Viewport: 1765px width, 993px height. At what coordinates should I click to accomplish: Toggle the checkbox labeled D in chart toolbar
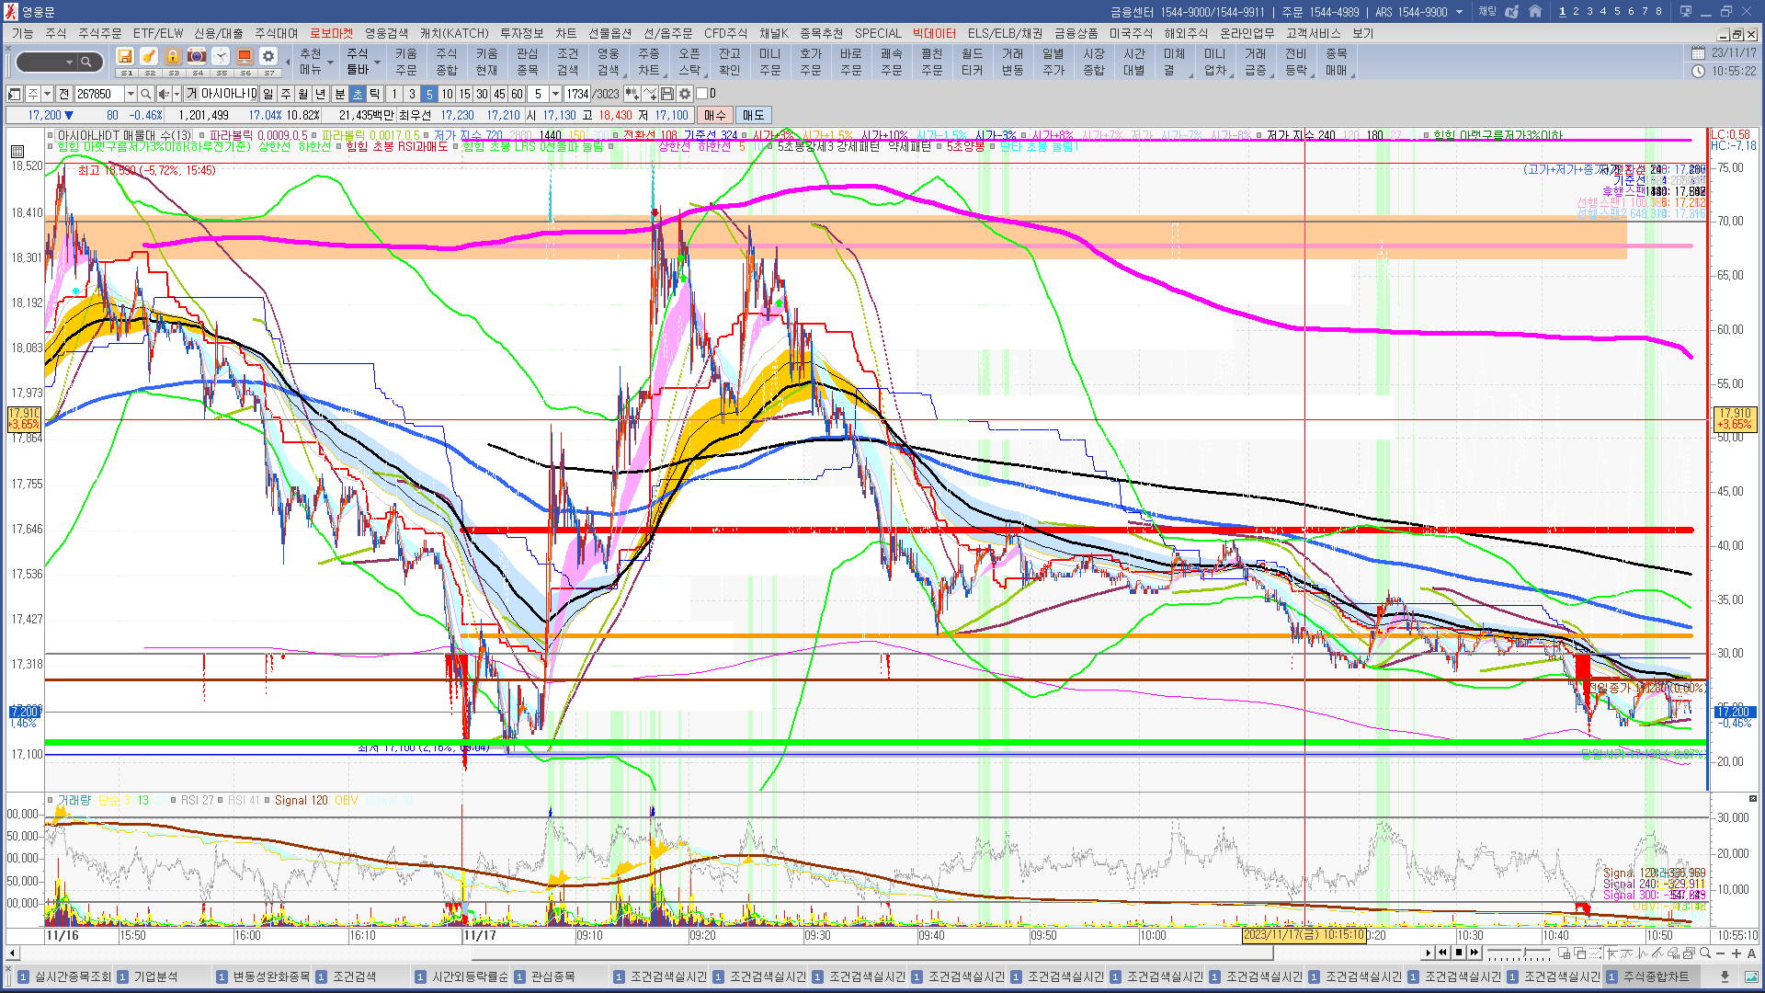tap(702, 94)
